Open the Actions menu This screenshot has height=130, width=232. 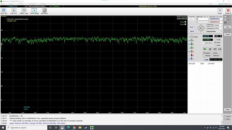(21, 4)
